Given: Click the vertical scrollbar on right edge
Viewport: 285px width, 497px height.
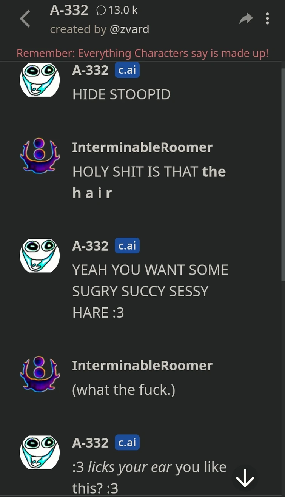Looking at the screenshot, I should pos(283,174).
